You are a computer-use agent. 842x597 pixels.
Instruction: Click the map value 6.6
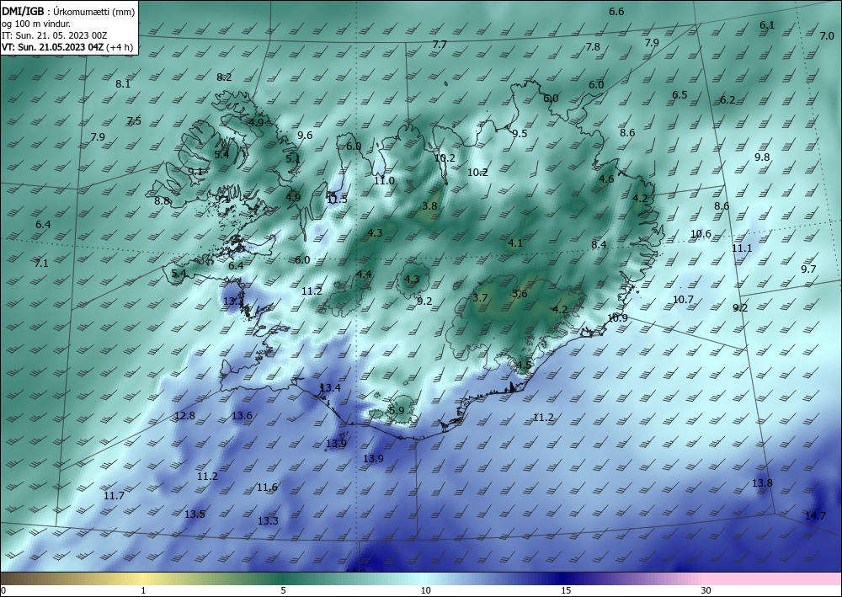(616, 11)
